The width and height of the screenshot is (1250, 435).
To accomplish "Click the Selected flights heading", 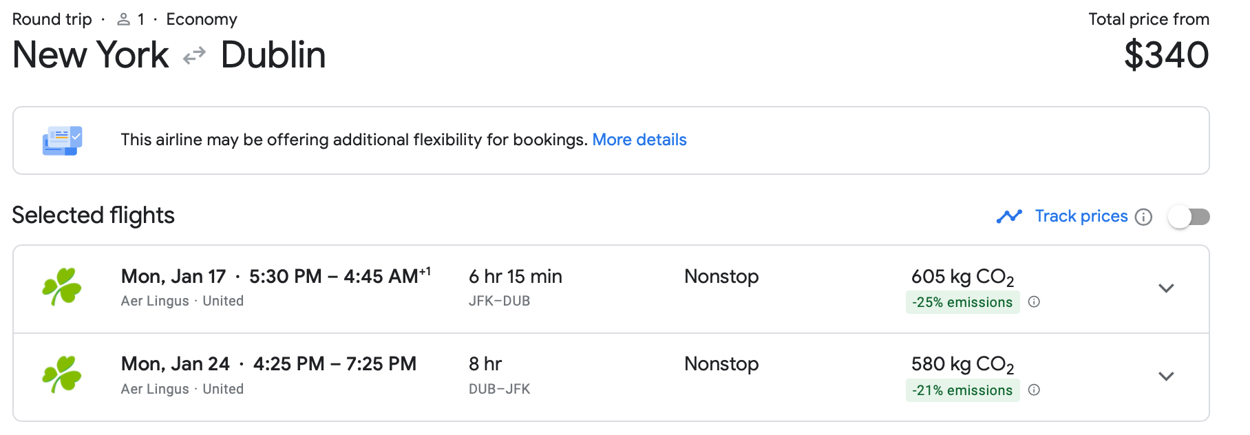I will click(x=94, y=215).
